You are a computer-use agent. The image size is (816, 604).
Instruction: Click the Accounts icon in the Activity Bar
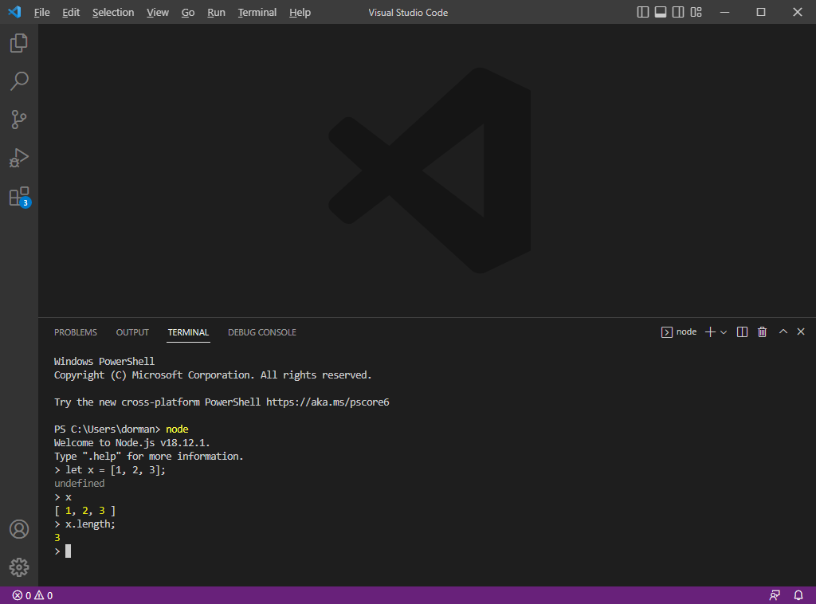point(18,528)
